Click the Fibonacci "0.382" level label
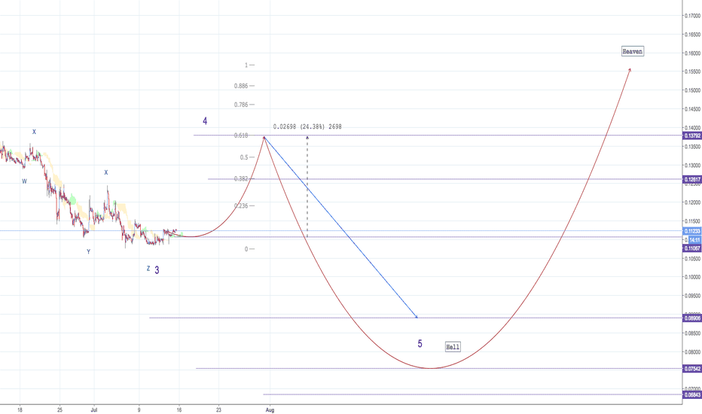Viewport: 702px width, 414px height. [x=241, y=178]
